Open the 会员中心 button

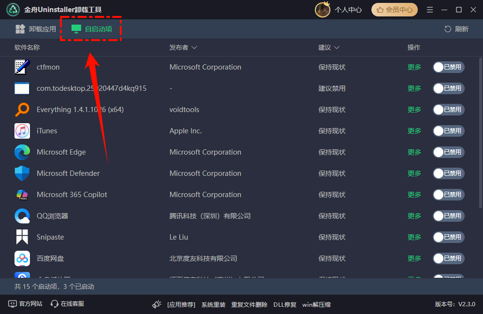click(395, 10)
